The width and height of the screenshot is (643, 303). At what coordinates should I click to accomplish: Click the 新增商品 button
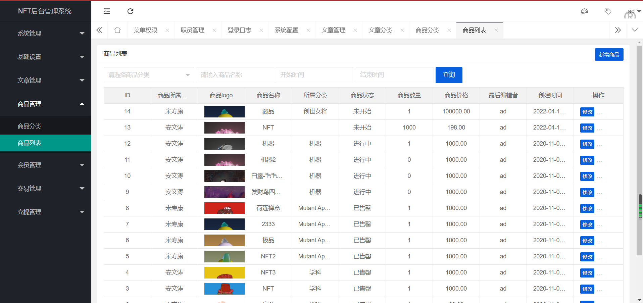[609, 54]
